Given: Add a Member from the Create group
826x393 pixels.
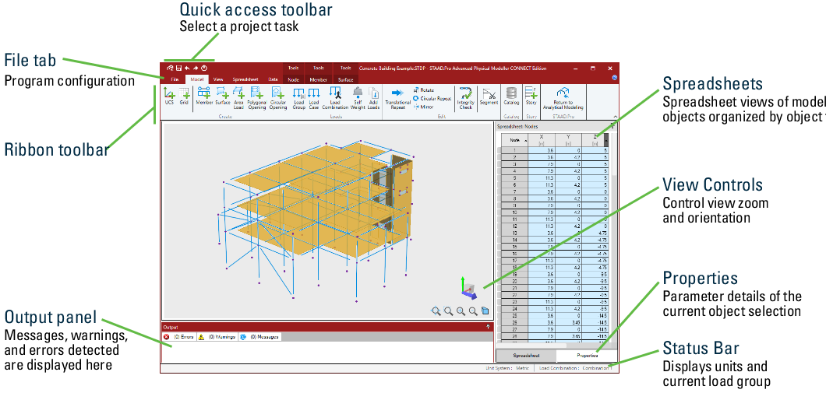Looking at the screenshot, I should click(x=204, y=96).
